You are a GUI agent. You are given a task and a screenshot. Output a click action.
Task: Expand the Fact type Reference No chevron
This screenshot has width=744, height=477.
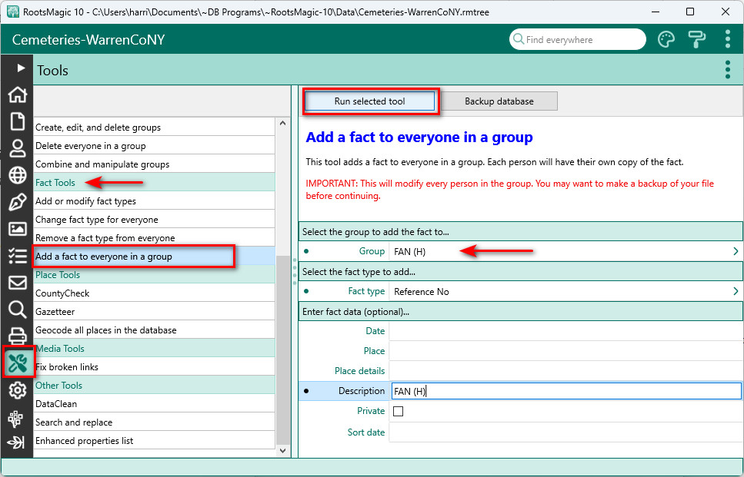tap(736, 291)
